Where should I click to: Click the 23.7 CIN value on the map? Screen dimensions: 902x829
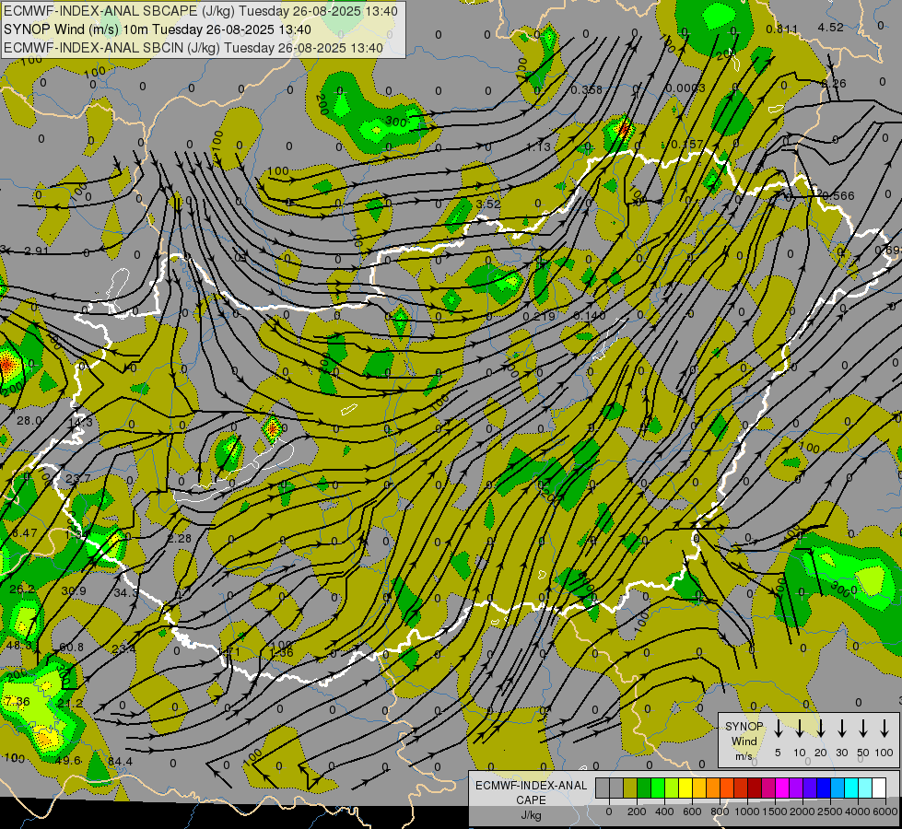pyautogui.click(x=77, y=478)
